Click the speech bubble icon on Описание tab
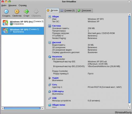This screenshot has height=114, width=132. tap(79, 10)
